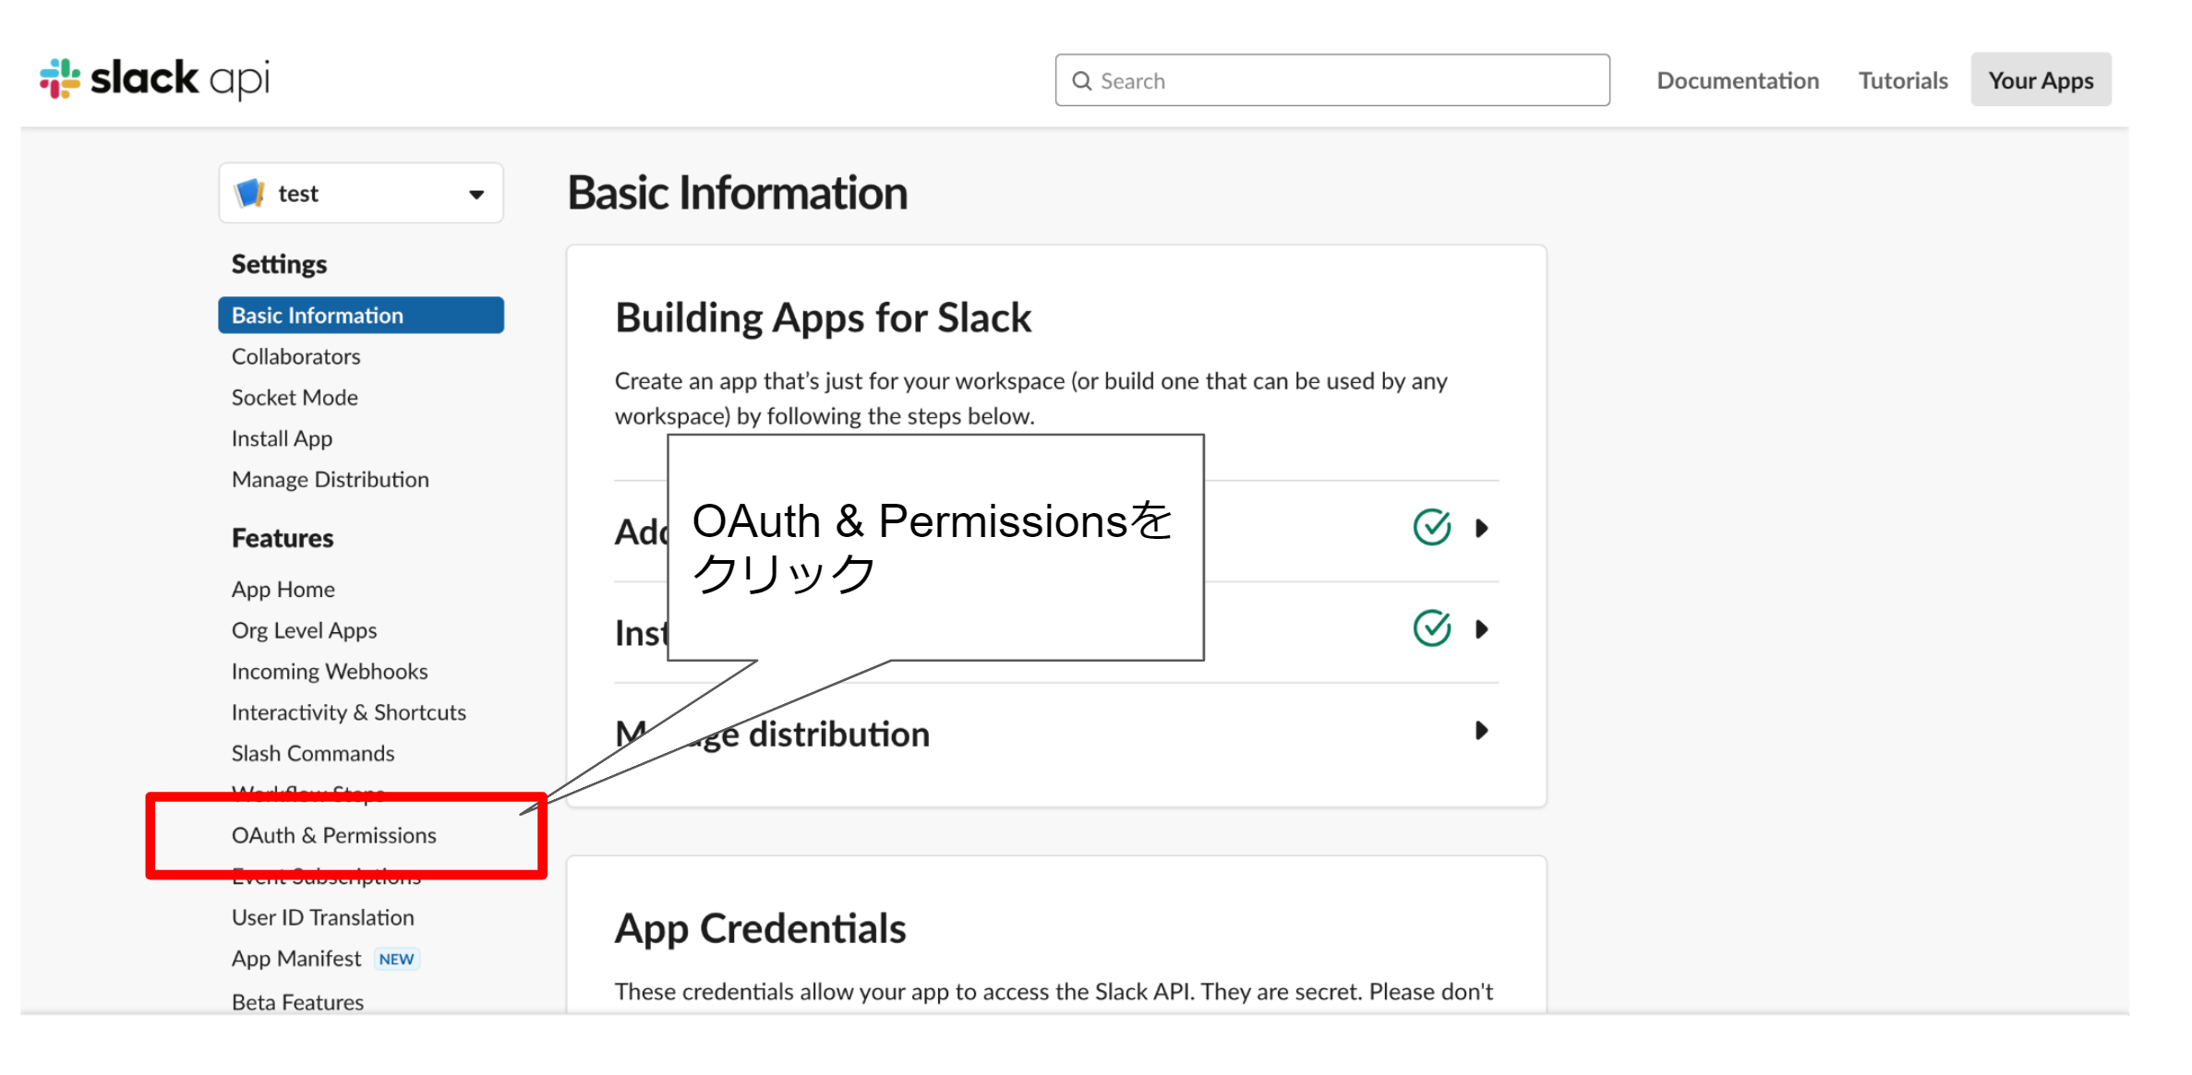Click the Your Apps button
Screen dimensions: 2192x1075
(2040, 80)
